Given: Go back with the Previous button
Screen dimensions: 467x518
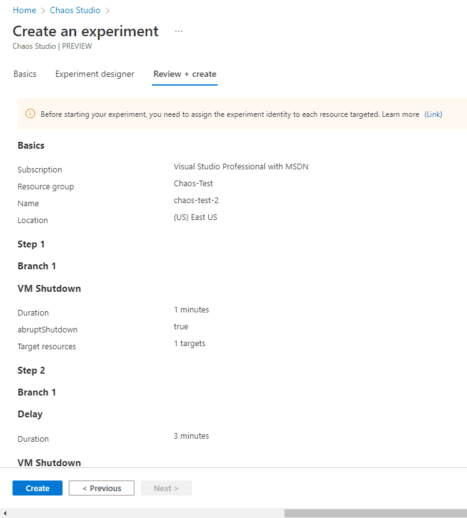Looking at the screenshot, I should 101,488.
